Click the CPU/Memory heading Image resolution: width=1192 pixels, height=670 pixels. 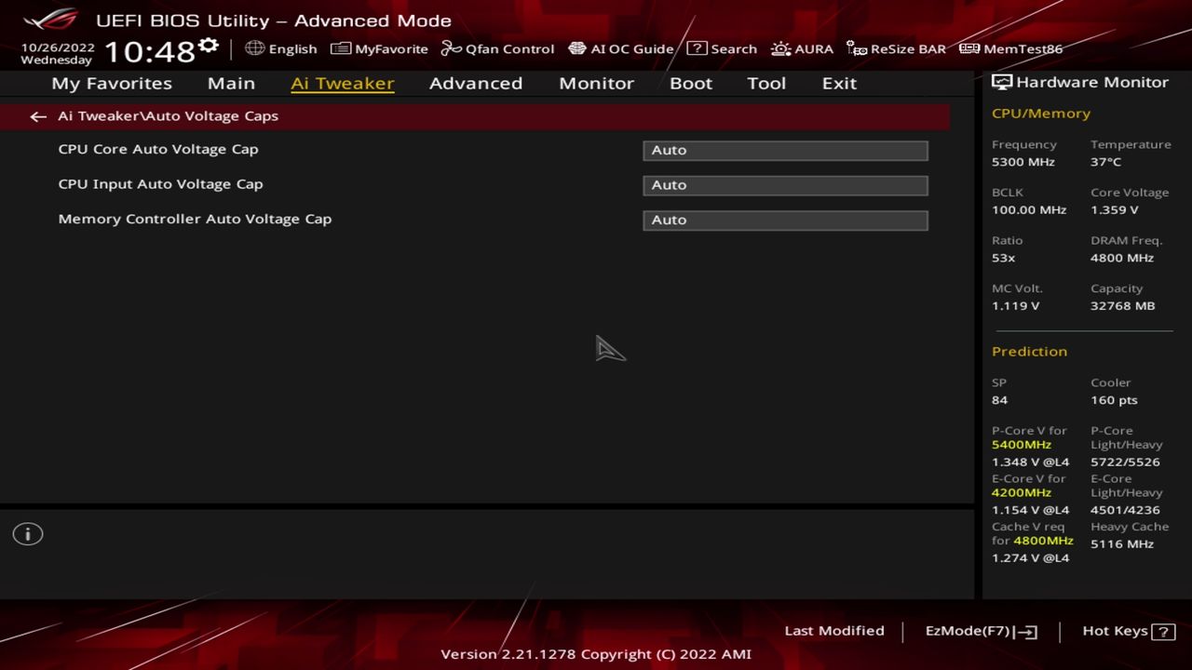point(1041,114)
